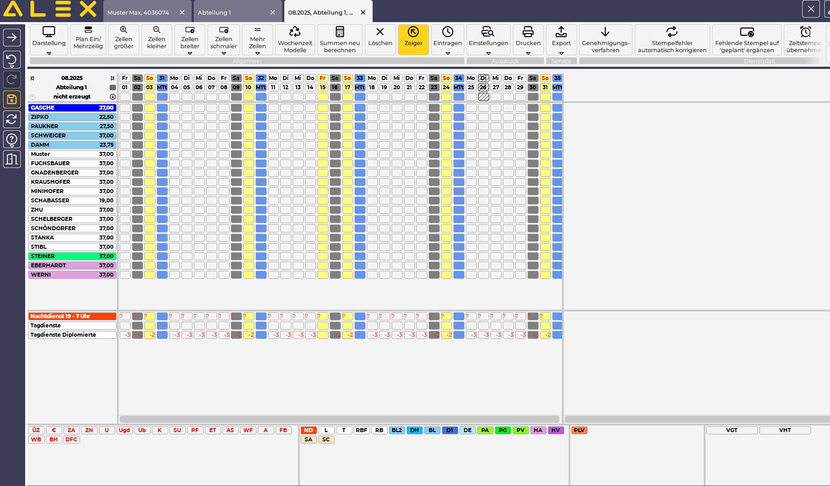The width and height of the screenshot is (830, 486).
Task: Expand the Export dropdown options
Action: point(561,53)
